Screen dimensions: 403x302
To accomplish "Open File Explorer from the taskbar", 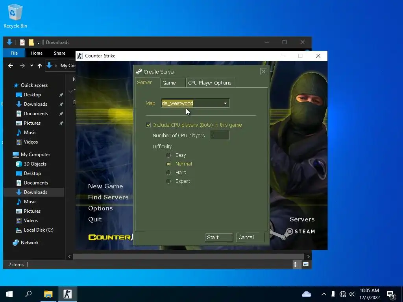I will coord(48,294).
